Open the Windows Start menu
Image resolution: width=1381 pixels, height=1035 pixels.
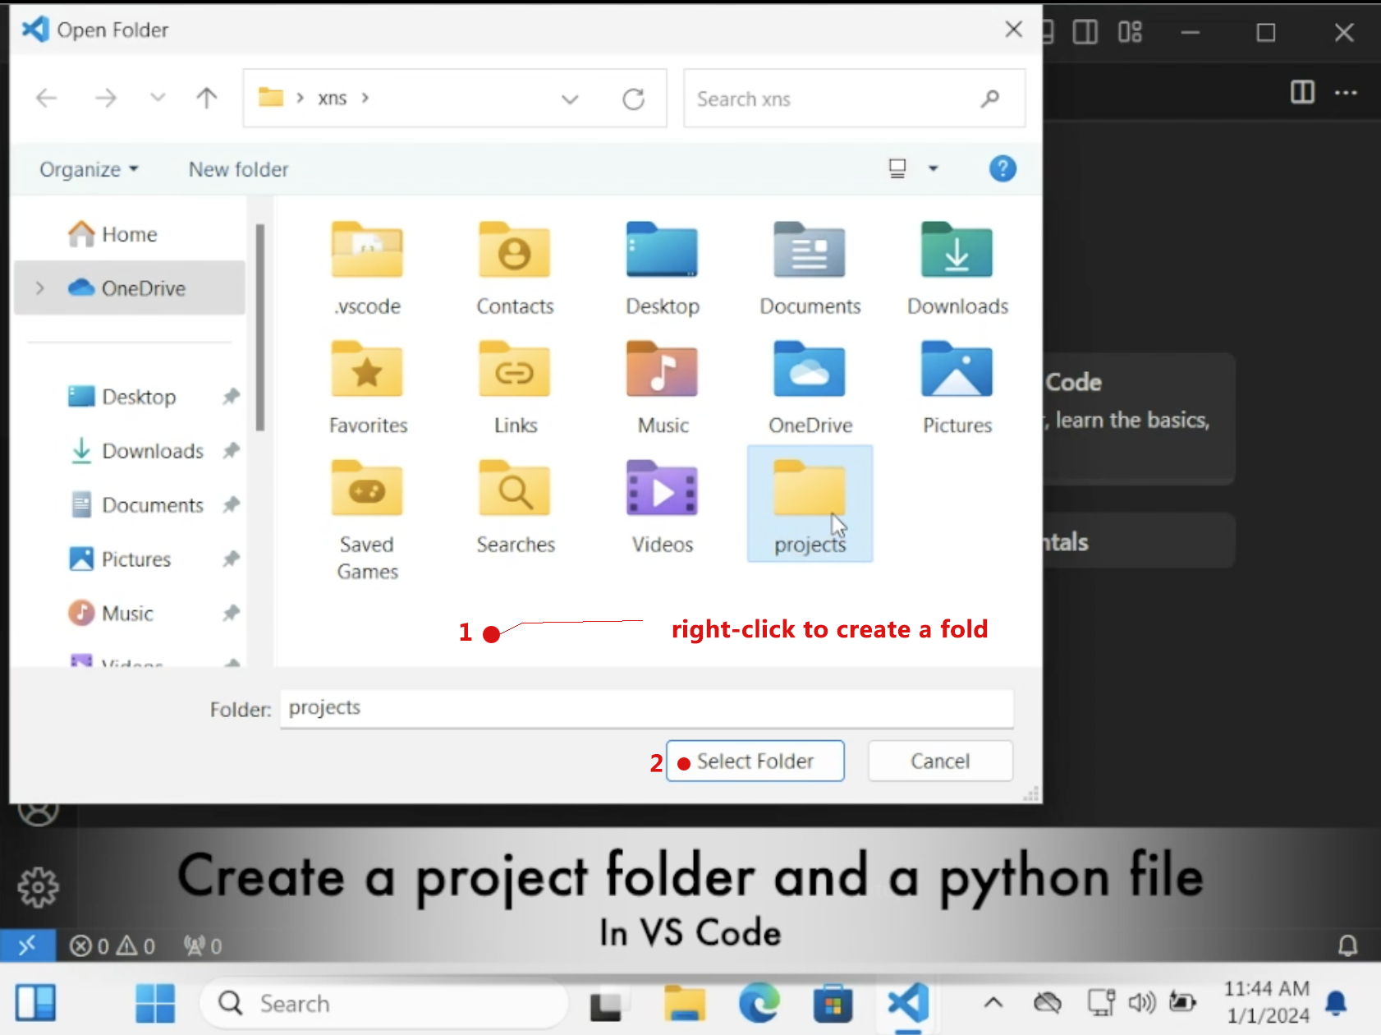coord(155,1003)
